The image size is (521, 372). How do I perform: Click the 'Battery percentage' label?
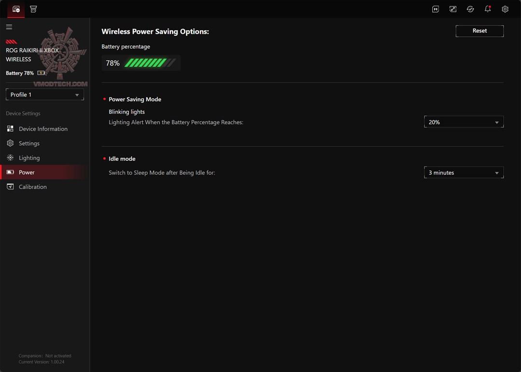point(125,46)
